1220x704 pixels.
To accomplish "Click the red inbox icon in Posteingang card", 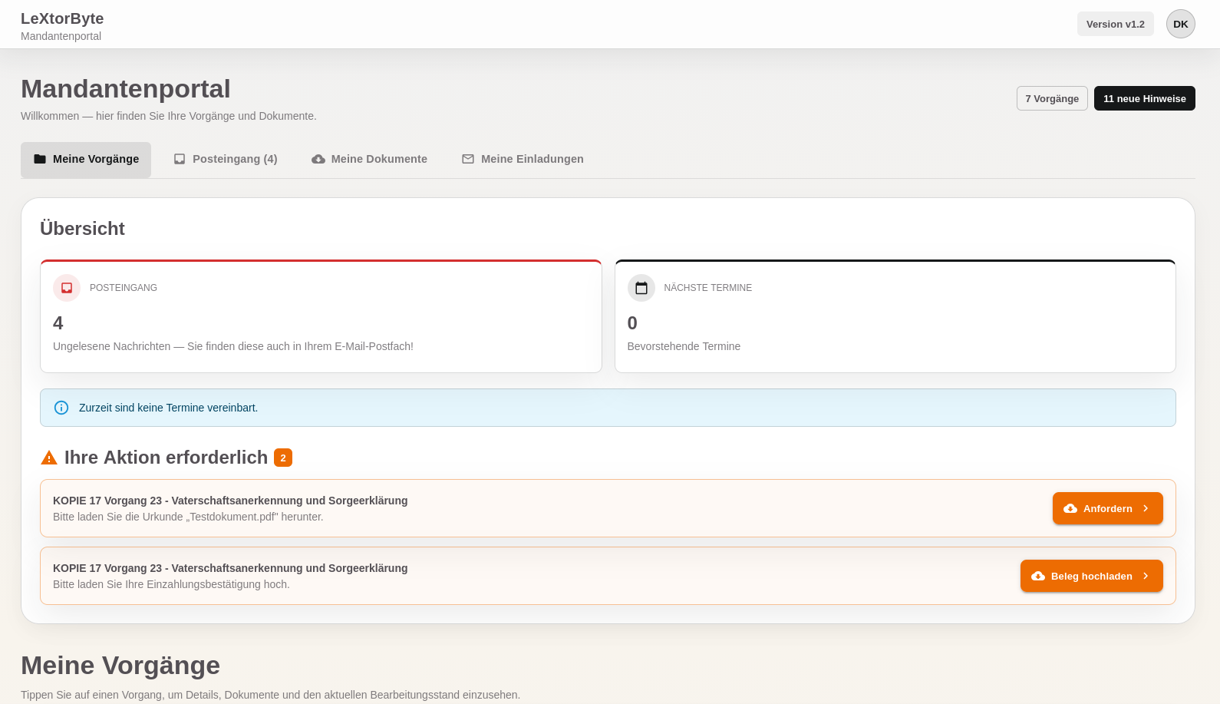I will tap(67, 288).
